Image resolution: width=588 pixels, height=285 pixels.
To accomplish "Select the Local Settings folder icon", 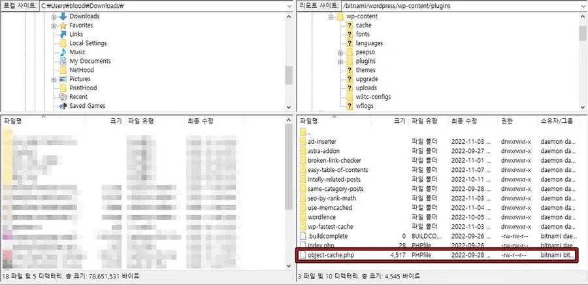I will tap(63, 43).
